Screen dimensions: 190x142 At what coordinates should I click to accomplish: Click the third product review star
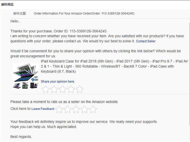point(62,89)
